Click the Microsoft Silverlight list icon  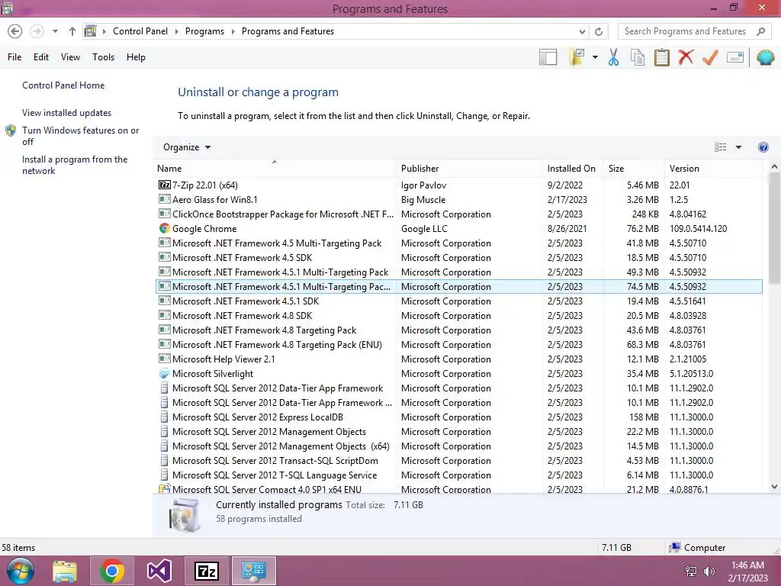(x=164, y=373)
